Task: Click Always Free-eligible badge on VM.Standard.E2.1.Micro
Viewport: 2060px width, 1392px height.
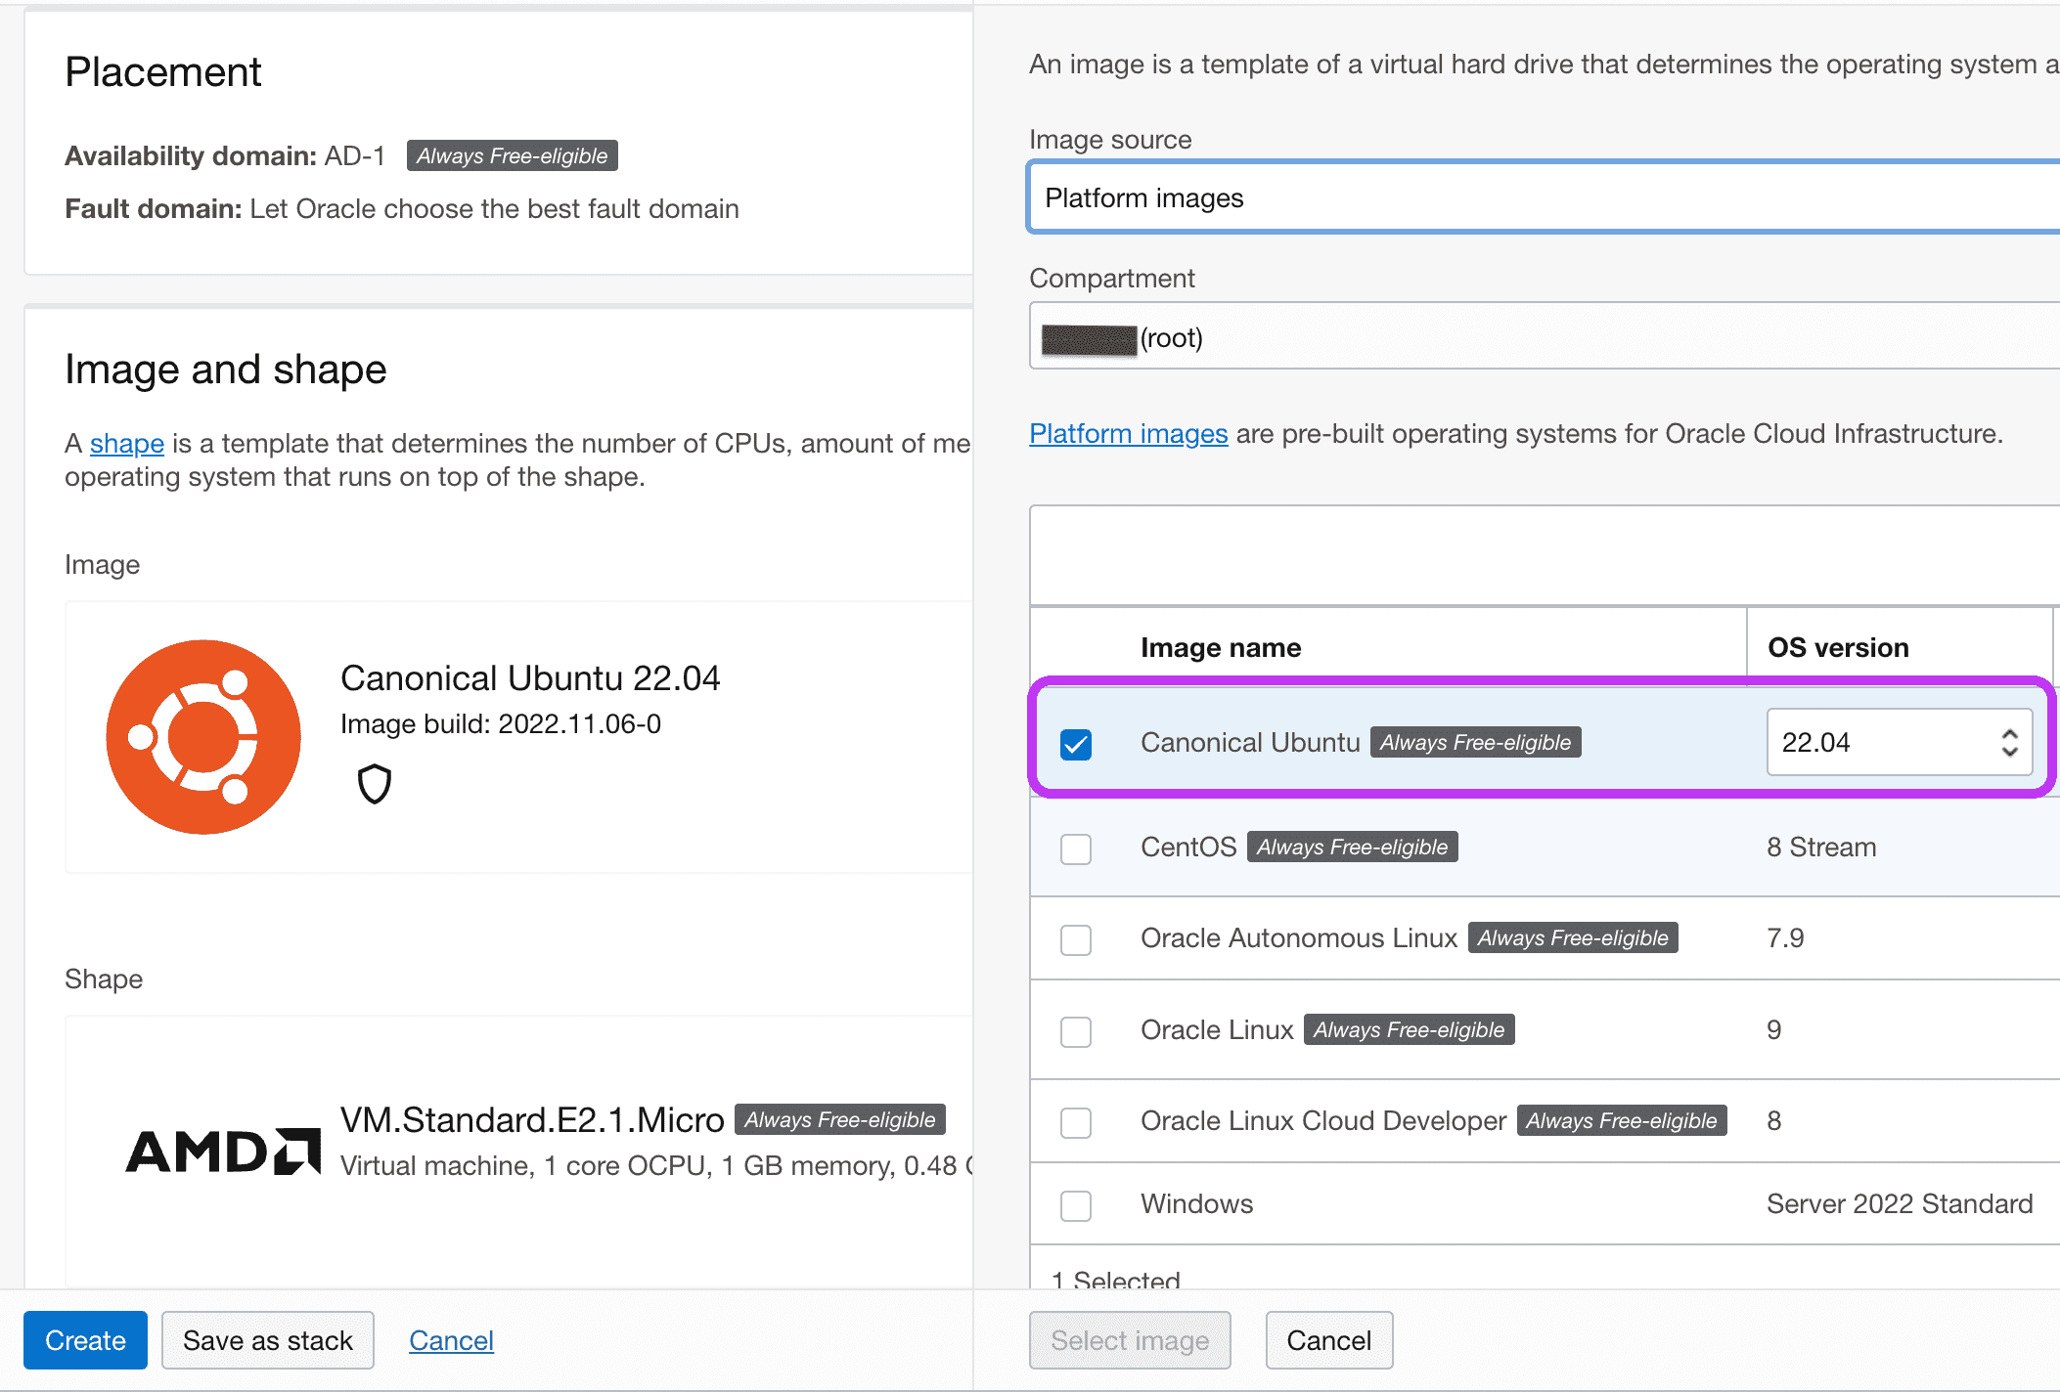Action: 840,1119
